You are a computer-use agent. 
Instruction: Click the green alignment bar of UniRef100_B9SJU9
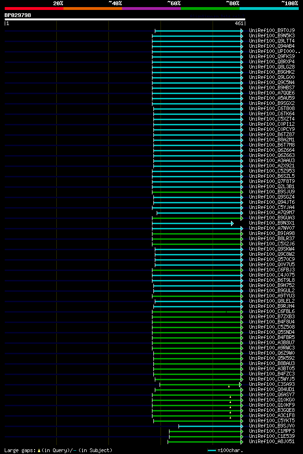pyautogui.click(x=196, y=192)
